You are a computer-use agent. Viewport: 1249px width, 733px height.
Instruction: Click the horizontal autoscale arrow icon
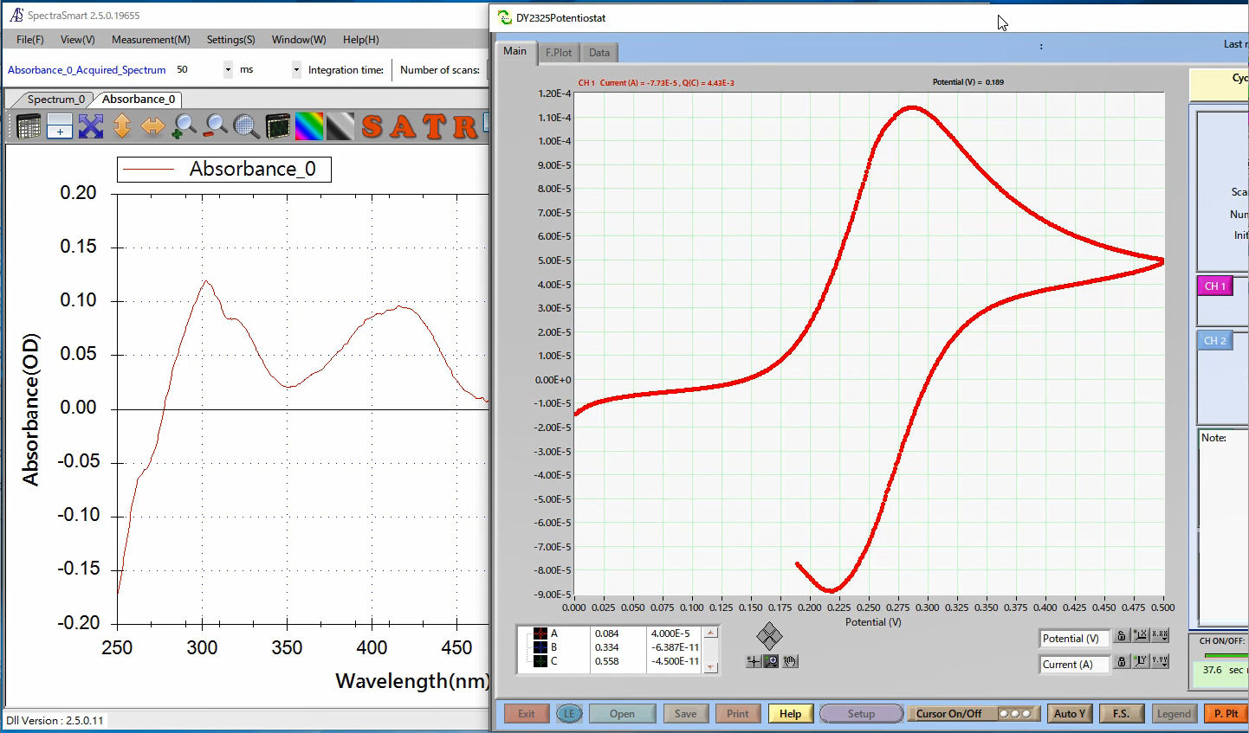[152, 126]
